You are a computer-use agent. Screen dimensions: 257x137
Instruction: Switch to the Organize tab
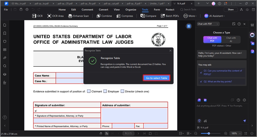point(131,10)
